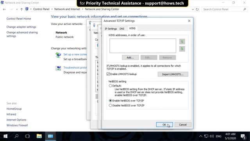The width and height of the screenshot is (250, 141).
Task: Open Task View on the taskbar
Action: [x=27, y=136]
